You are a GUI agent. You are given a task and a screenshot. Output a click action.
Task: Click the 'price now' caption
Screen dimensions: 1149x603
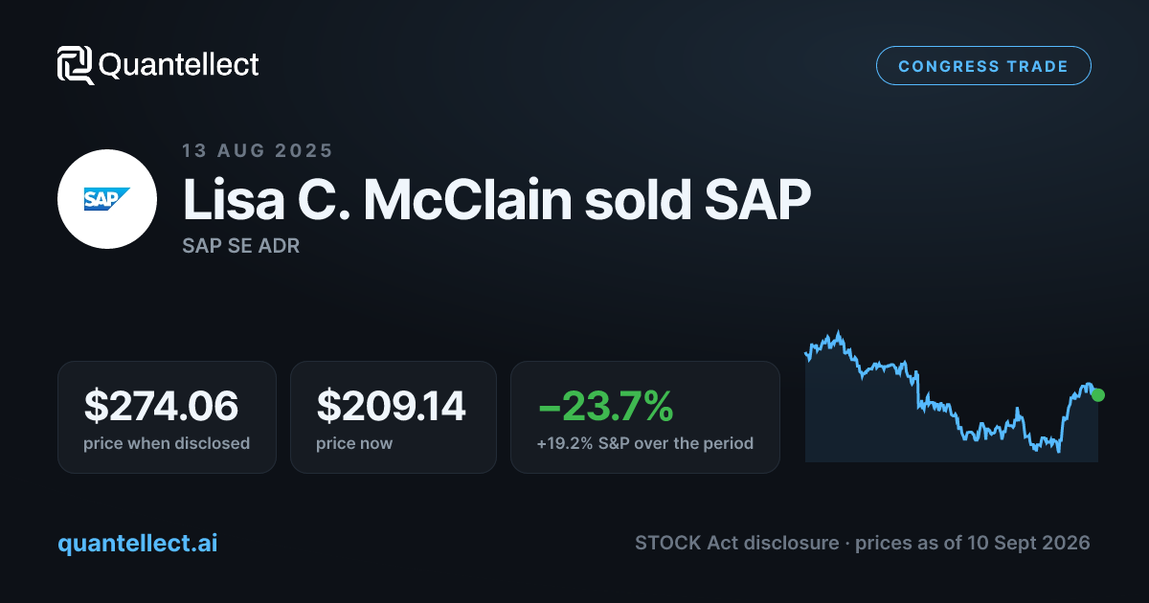click(354, 443)
